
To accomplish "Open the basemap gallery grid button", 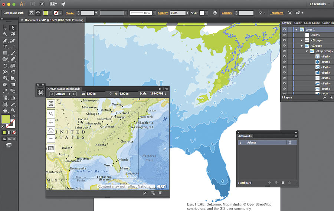I will (51, 104).
